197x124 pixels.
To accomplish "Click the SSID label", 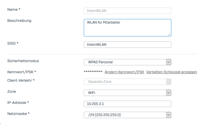I will point(13,43).
